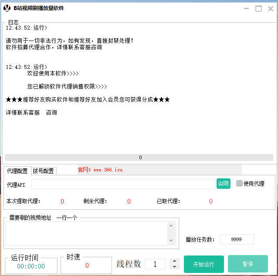This screenshot has width=278, height=276.
Task: Click the 开始运行 button
Action: click(x=203, y=264)
